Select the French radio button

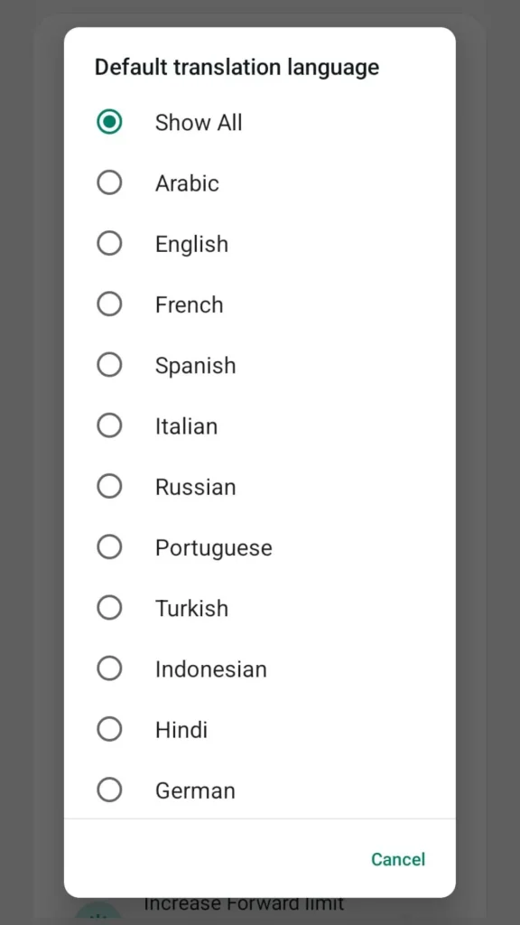pos(109,304)
